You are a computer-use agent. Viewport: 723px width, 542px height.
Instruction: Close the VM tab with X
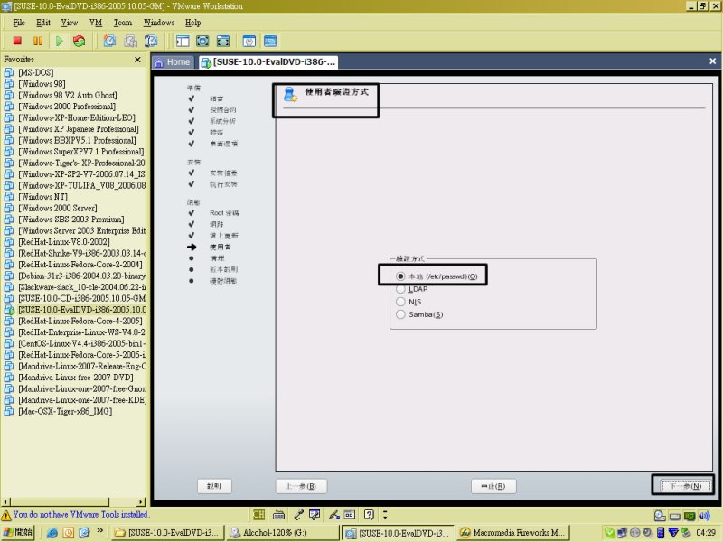[712, 61]
